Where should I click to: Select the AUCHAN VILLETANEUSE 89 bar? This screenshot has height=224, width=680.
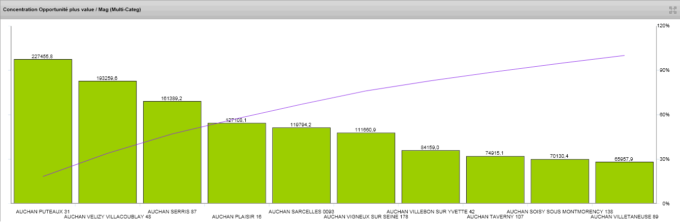(x=624, y=183)
